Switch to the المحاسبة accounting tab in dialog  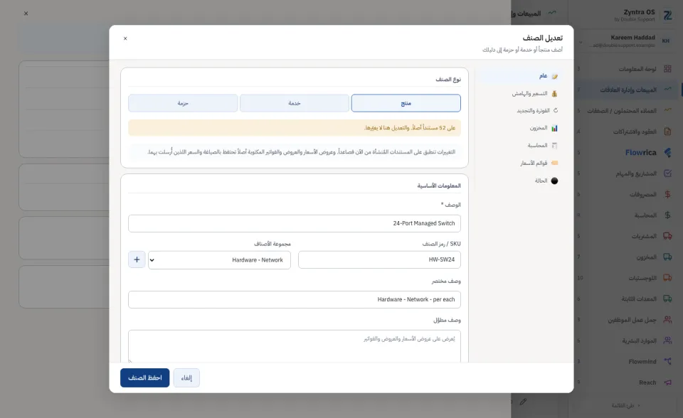(521, 146)
